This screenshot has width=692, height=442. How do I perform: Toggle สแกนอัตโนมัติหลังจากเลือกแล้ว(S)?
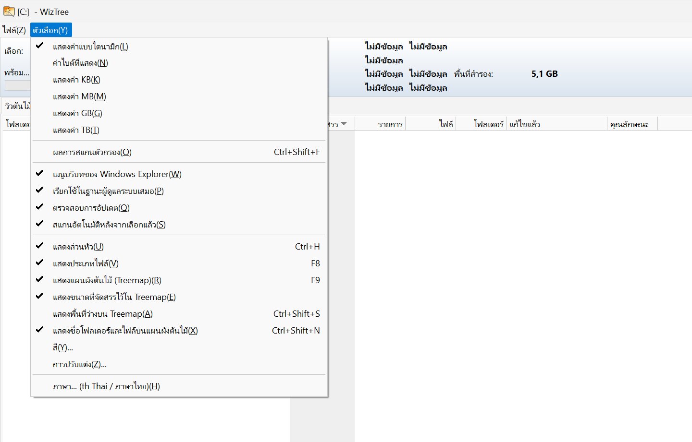pyautogui.click(x=179, y=225)
